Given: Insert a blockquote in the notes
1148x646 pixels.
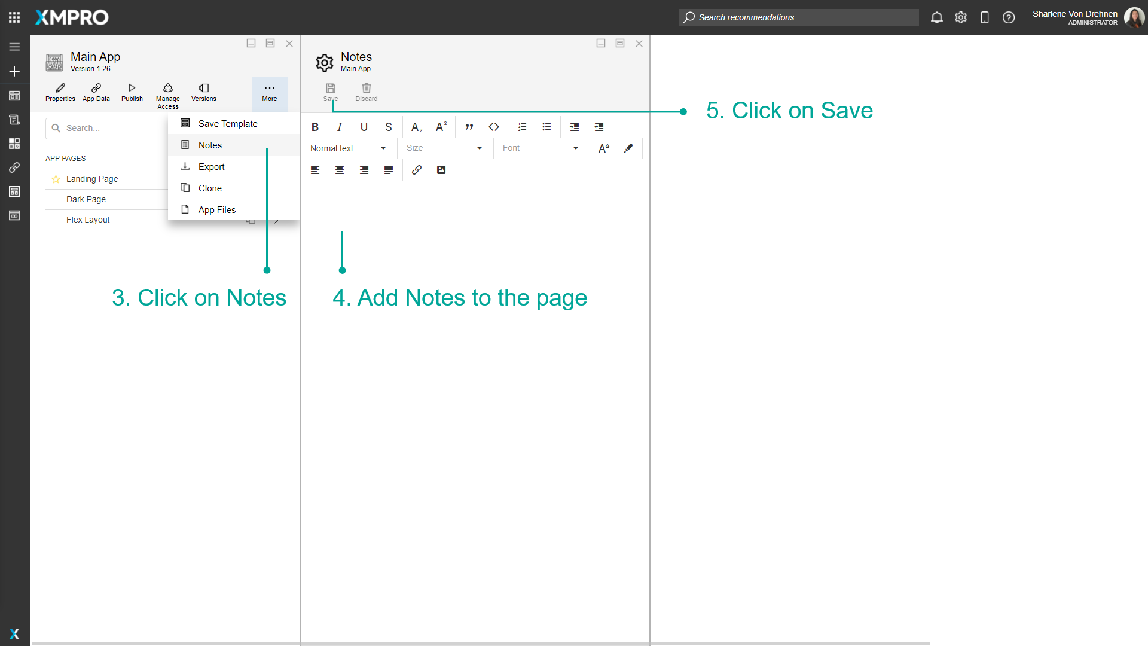Looking at the screenshot, I should [x=469, y=127].
